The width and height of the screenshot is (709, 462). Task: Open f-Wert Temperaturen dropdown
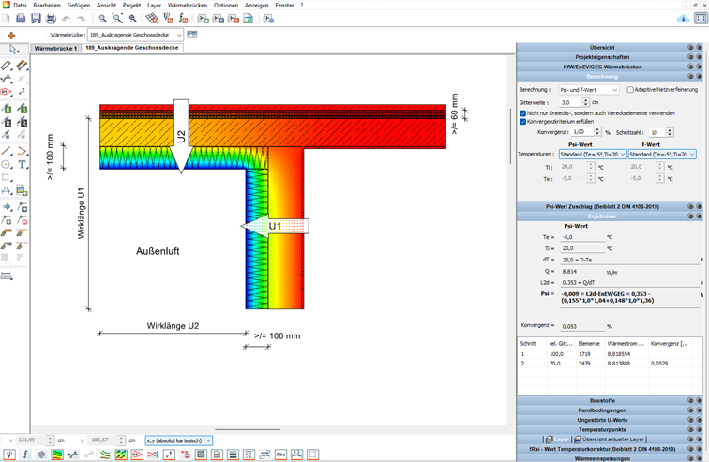662,155
